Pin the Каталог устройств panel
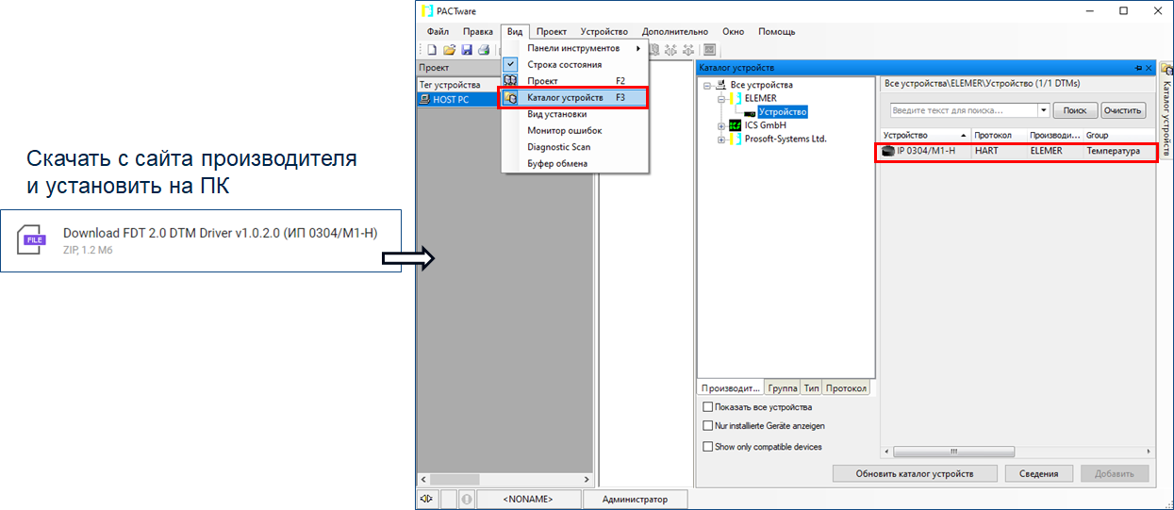 [1138, 68]
